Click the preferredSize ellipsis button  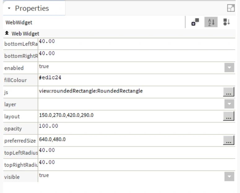pyautogui.click(x=228, y=141)
